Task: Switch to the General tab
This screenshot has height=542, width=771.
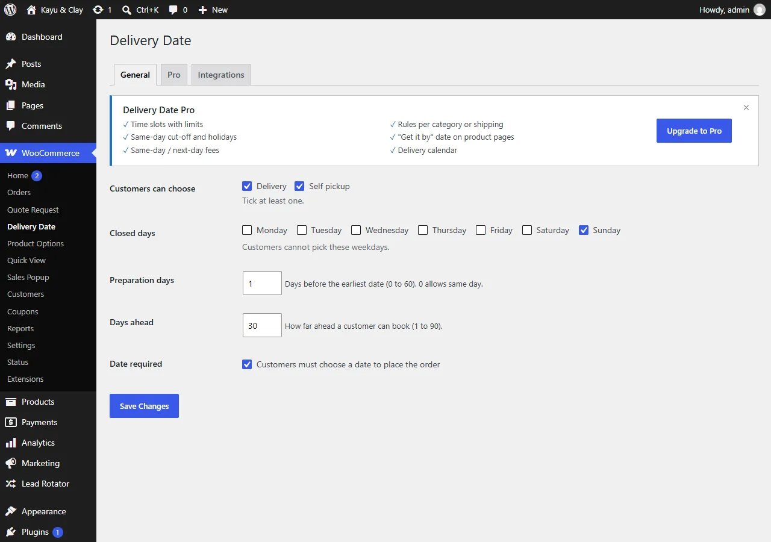Action: tap(135, 75)
